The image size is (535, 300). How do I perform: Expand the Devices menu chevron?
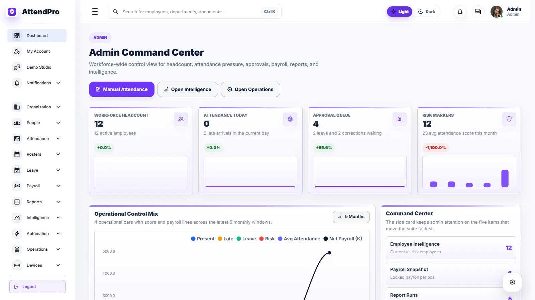coord(58,265)
